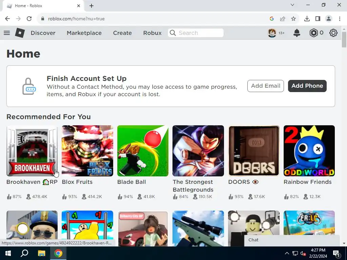This screenshot has width=347, height=260.
Task: Show hidden system tray icons
Action: tap(287, 253)
